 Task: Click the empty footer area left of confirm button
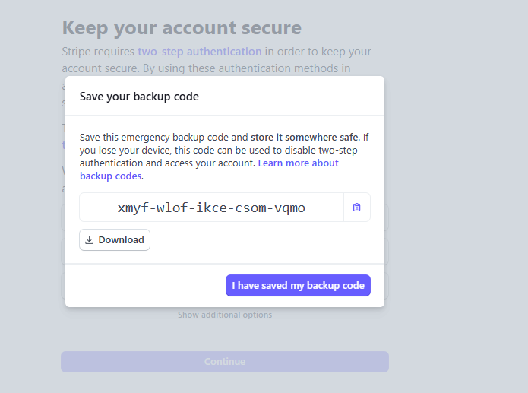[144, 286]
